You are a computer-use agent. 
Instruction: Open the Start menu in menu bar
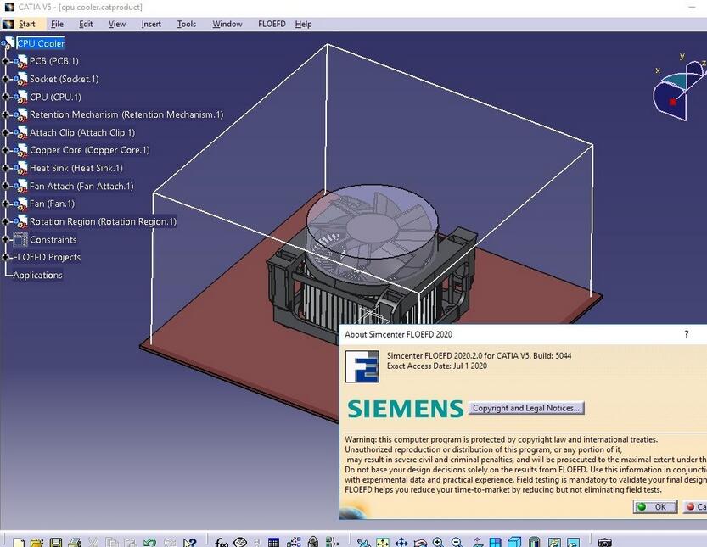(x=26, y=24)
